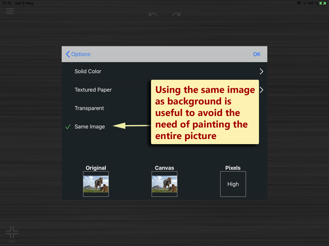Tap the Original image thumbnail
Screen dimensions: 329x246
pyautogui.click(x=96, y=184)
